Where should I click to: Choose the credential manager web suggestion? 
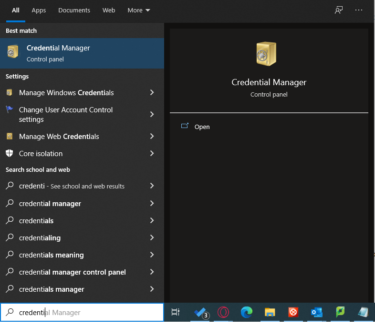[x=82, y=203]
